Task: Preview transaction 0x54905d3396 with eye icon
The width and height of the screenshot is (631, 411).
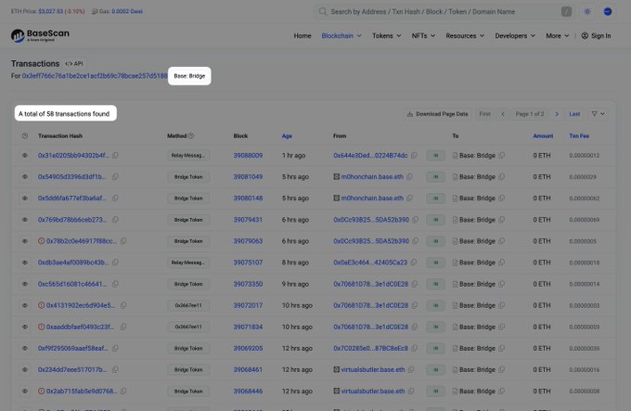Action: click(25, 176)
